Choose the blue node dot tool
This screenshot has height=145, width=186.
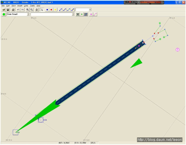[x=47, y=10]
